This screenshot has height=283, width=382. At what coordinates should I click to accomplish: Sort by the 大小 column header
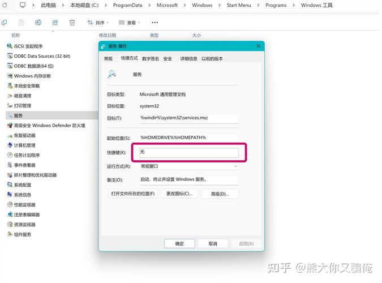[196, 35]
